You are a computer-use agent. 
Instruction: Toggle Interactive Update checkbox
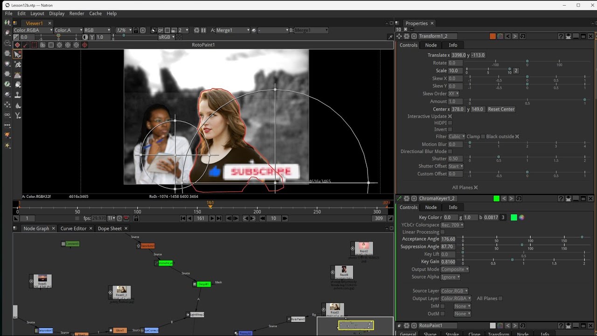(x=450, y=116)
